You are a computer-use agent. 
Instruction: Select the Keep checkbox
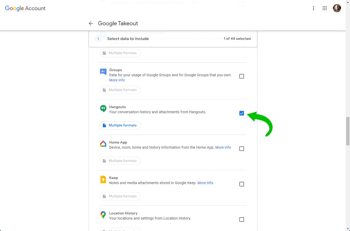(241, 184)
